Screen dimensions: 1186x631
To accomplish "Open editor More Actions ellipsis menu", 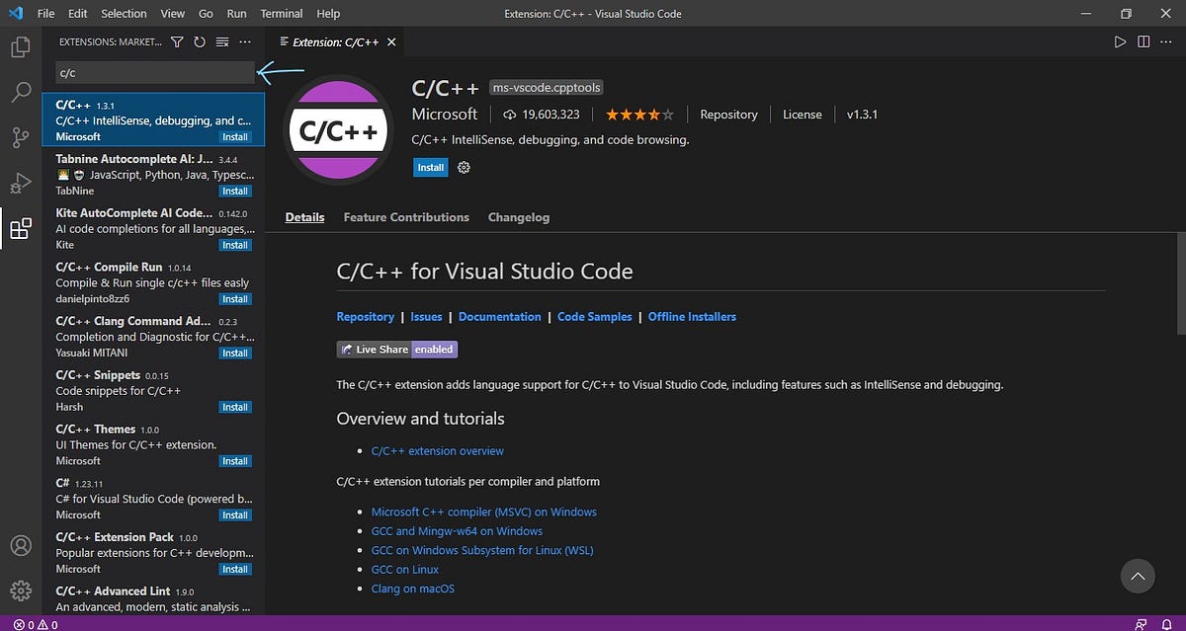I will (1167, 41).
